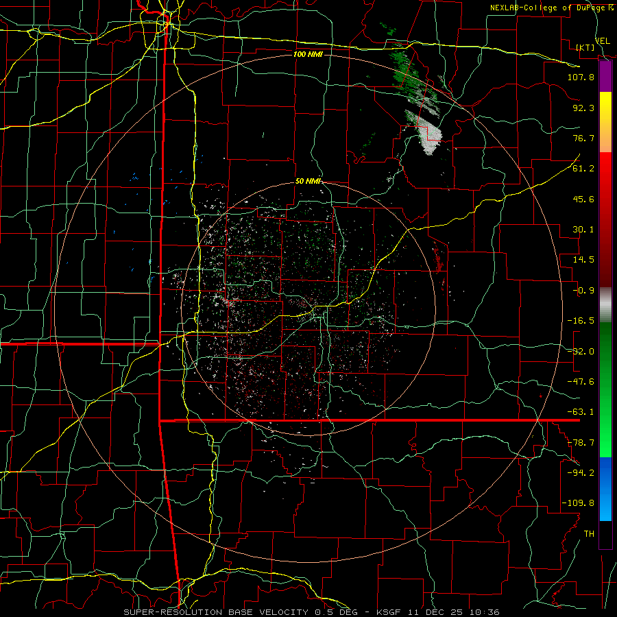This screenshot has width=617, height=617.
Task: Click the NEXLAB-College of DuPage header text
Action: 547,8
